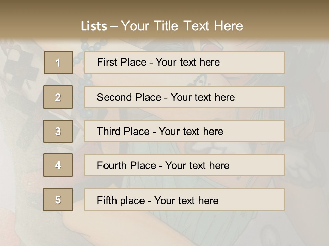Select 'Your text here' in Fourth Place row

pyautogui.click(x=197, y=165)
